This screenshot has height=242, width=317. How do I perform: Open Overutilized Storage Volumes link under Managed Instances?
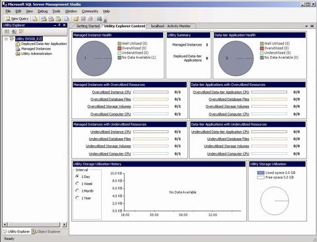click(x=109, y=106)
